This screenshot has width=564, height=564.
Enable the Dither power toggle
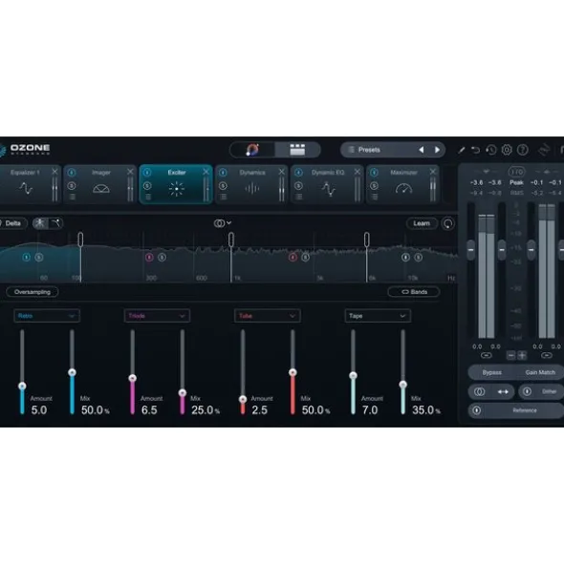[528, 391]
